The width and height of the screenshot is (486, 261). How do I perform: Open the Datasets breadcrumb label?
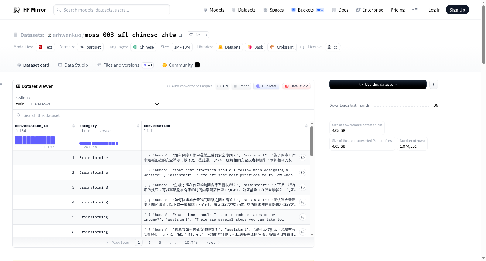32,35
